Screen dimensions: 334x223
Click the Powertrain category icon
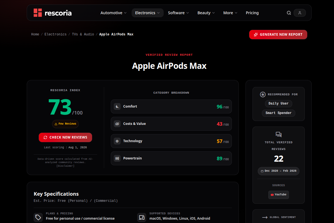(x=117, y=158)
